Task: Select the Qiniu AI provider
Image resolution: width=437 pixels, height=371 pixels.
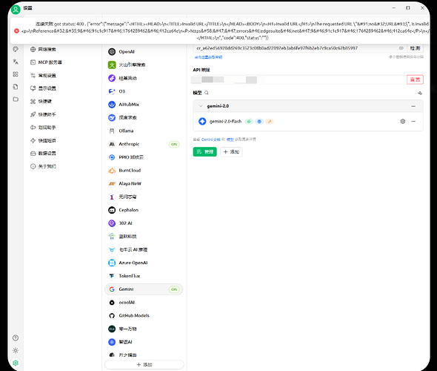Action: click(144, 249)
